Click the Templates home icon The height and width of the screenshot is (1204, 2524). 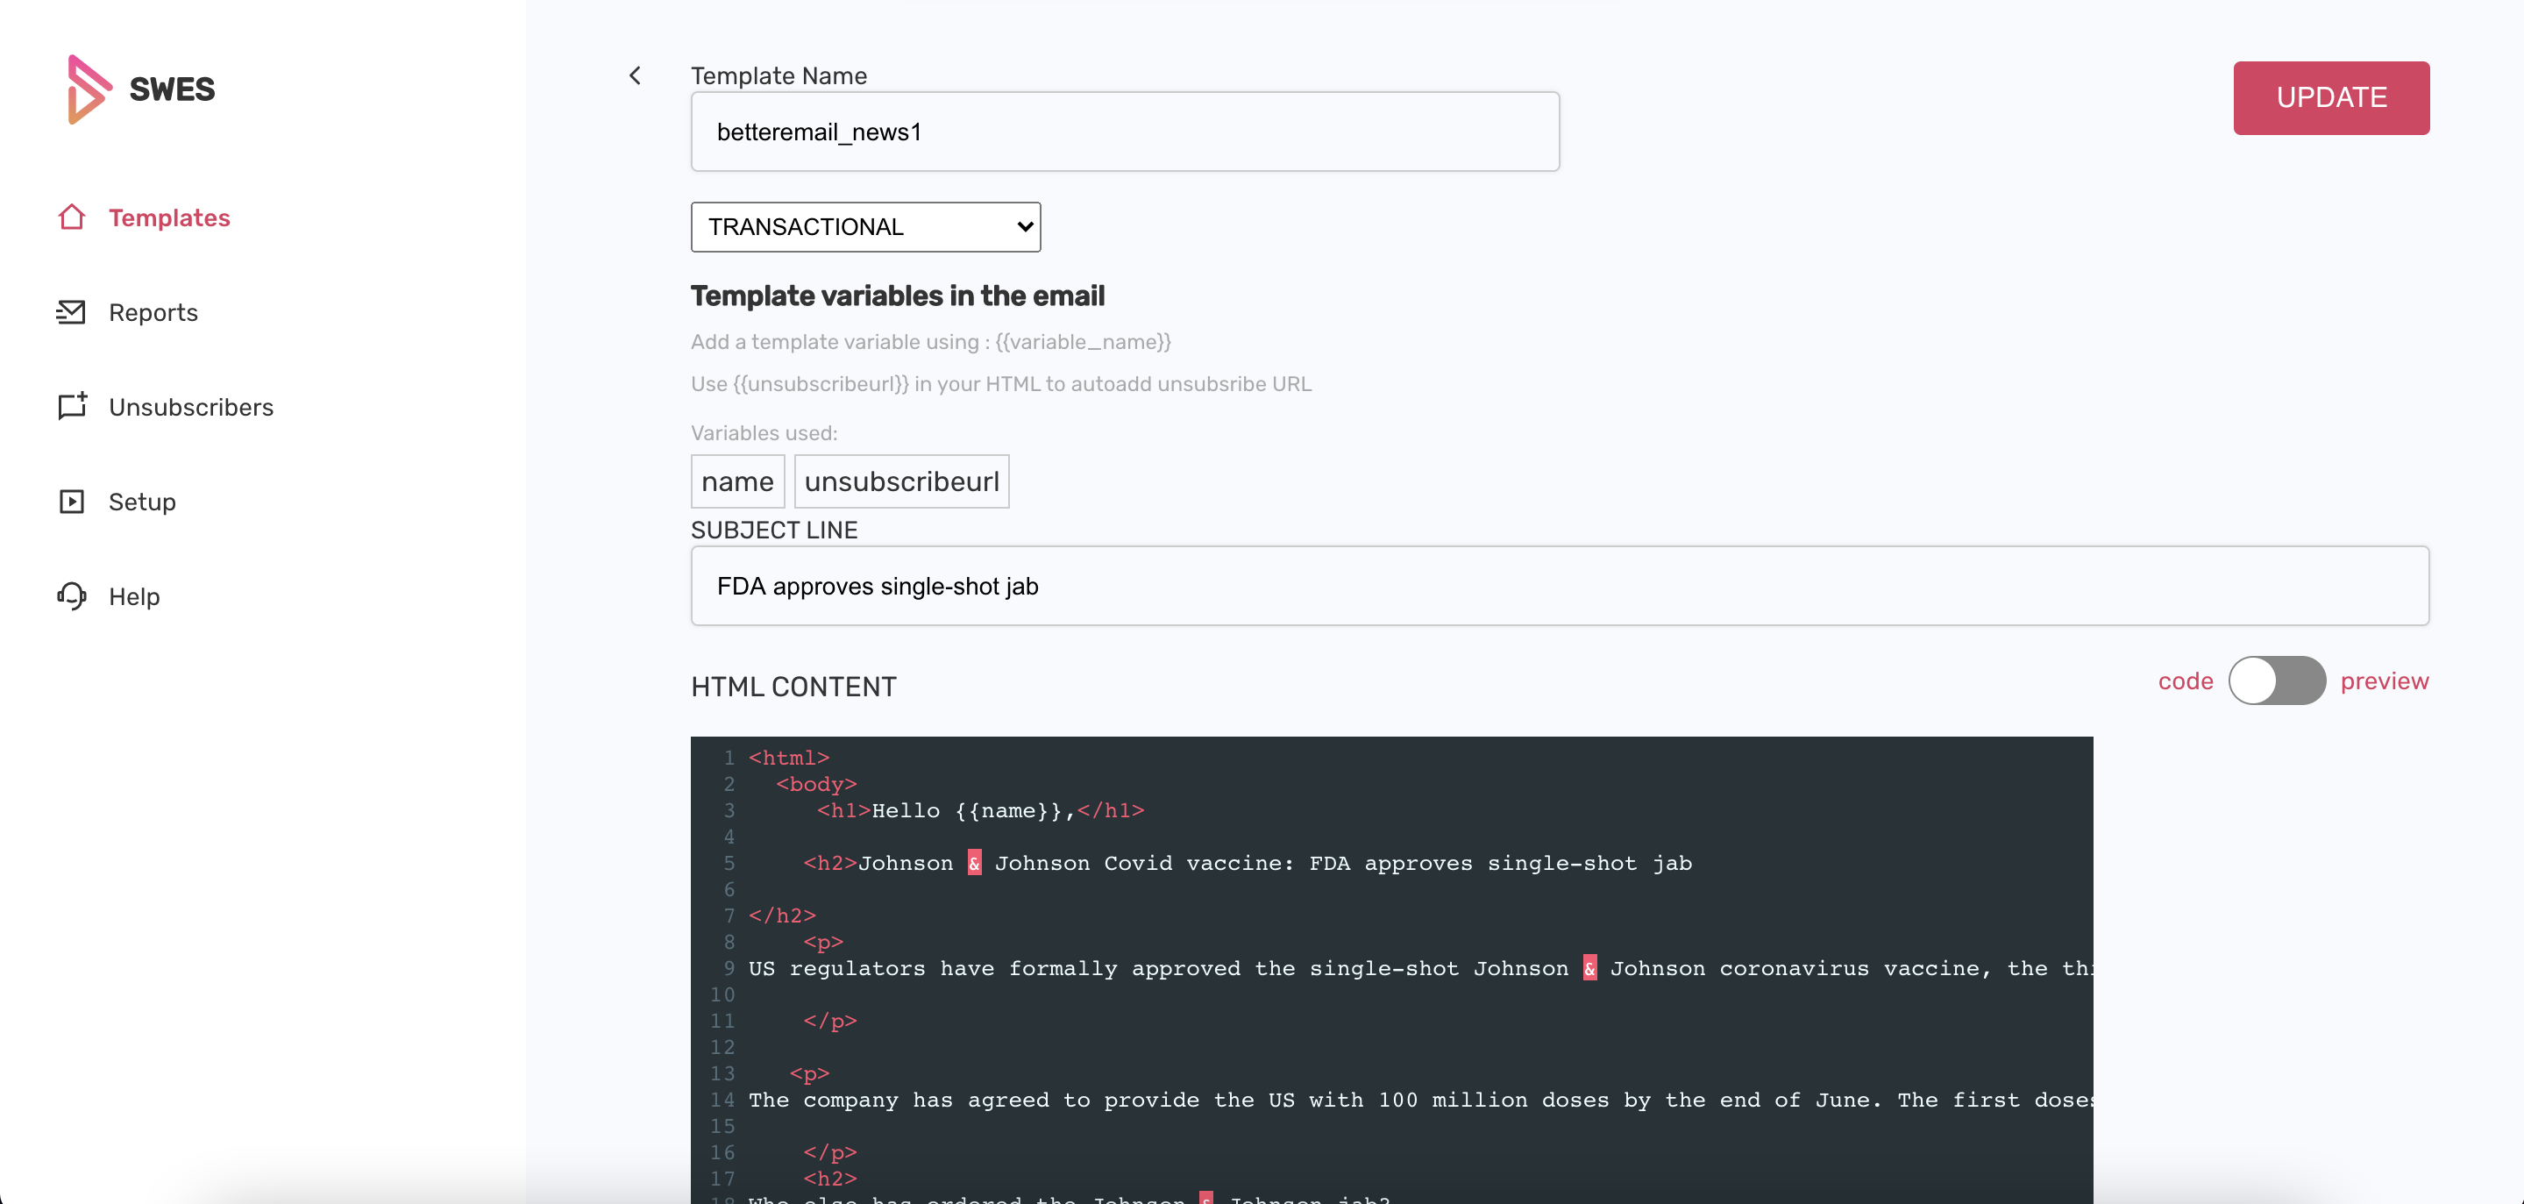coord(72,217)
